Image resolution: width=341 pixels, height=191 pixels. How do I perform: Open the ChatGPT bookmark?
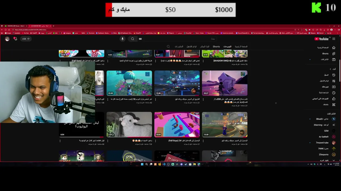click(x=34, y=33)
